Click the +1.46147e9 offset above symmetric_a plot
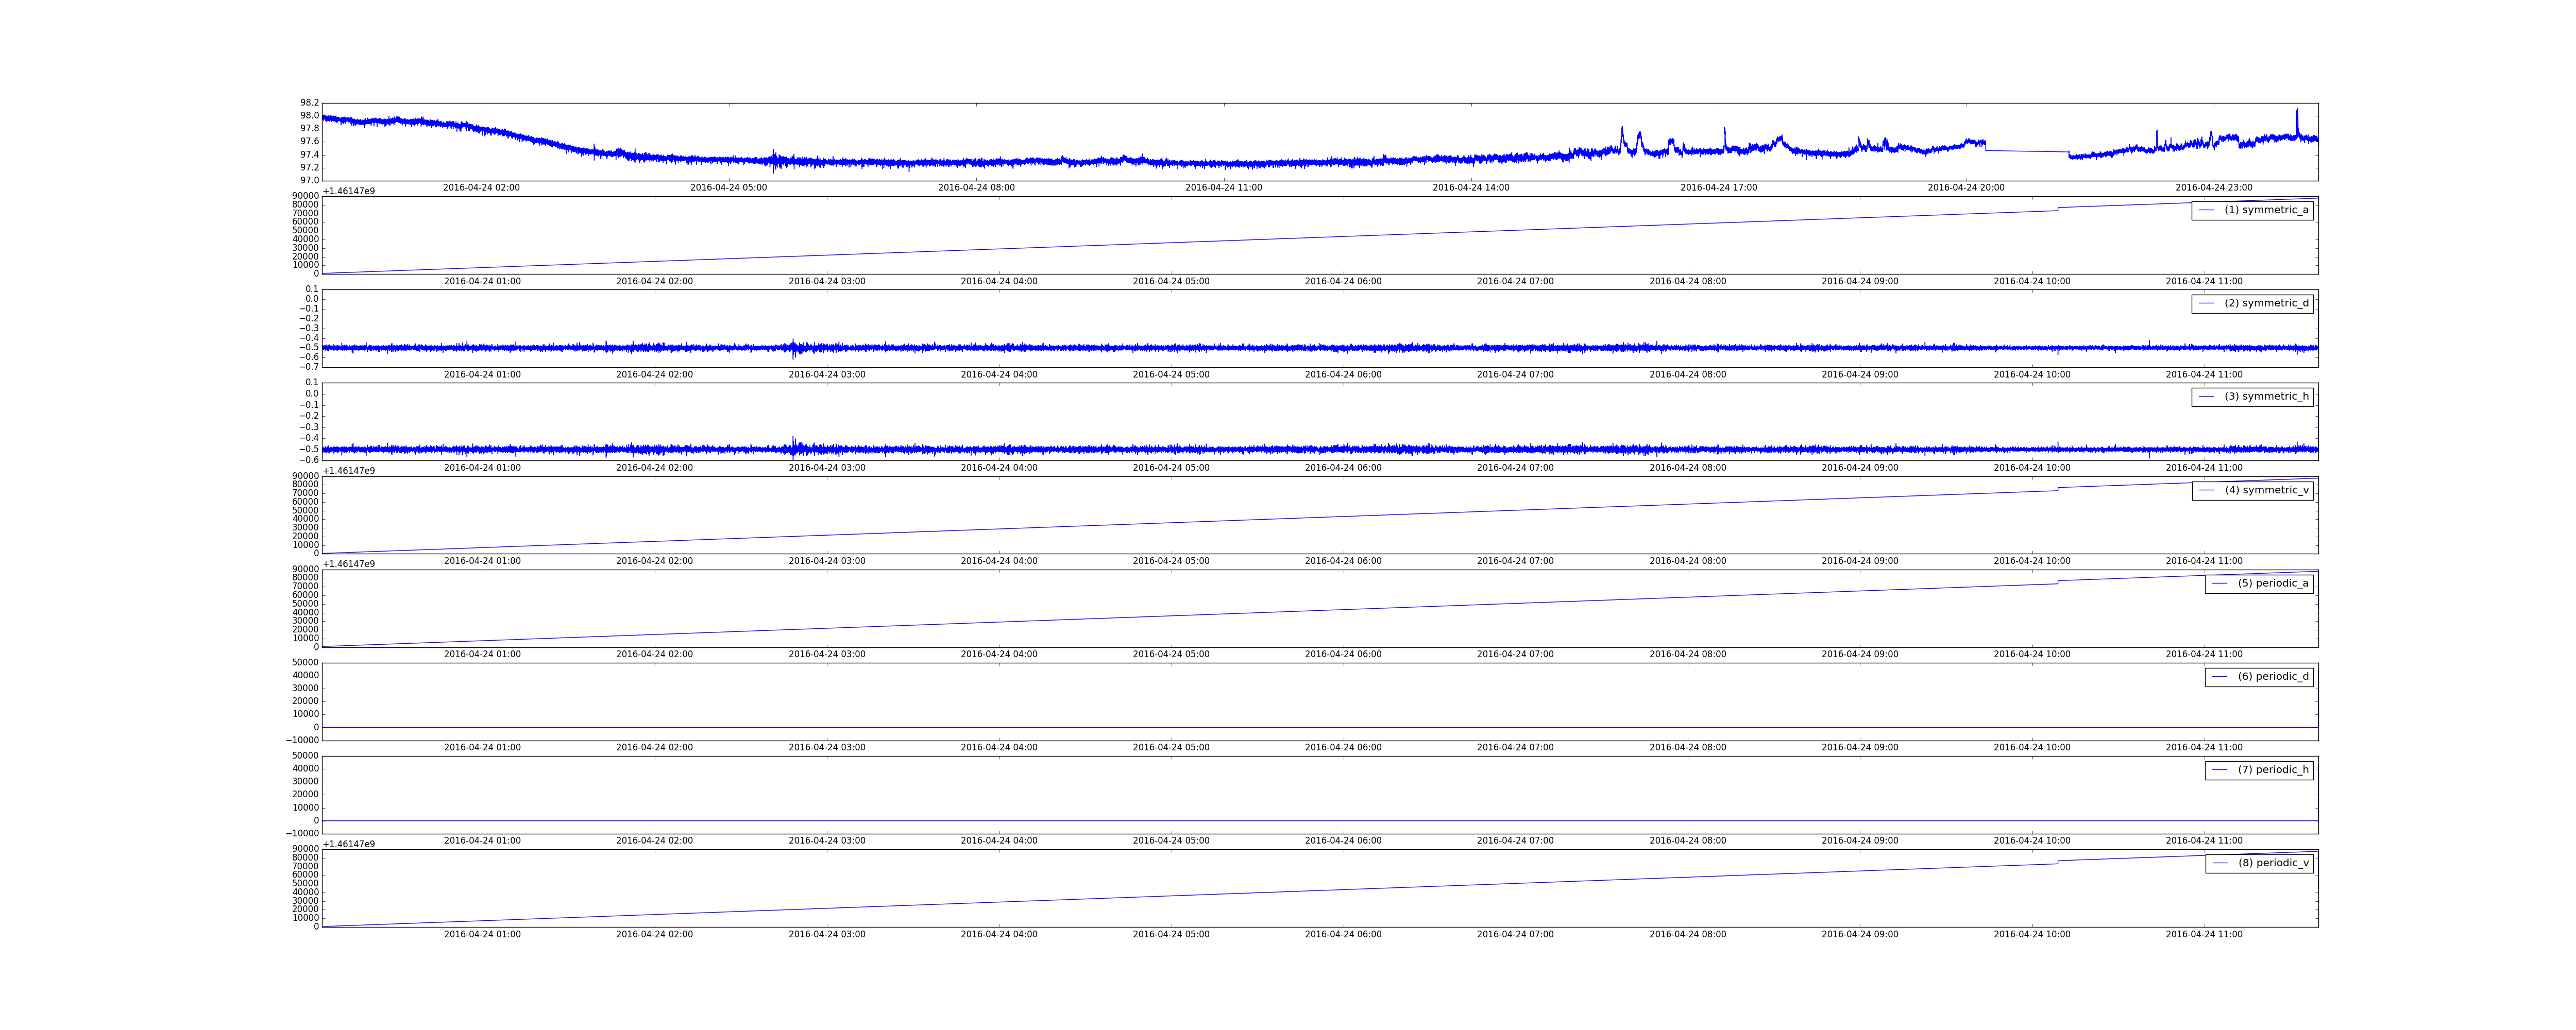Image resolution: width=2576 pixels, height=1030 pixels. tap(349, 191)
